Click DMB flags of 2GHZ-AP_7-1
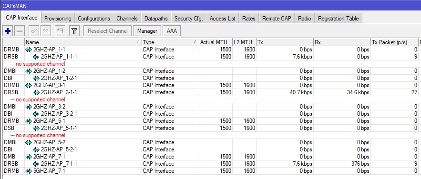Viewport: 421px width, 179px height. pyautogui.click(x=10, y=157)
